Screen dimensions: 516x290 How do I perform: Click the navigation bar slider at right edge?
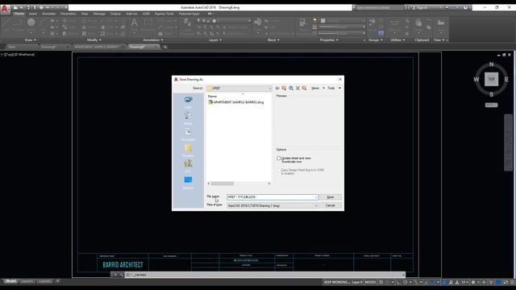509,143
